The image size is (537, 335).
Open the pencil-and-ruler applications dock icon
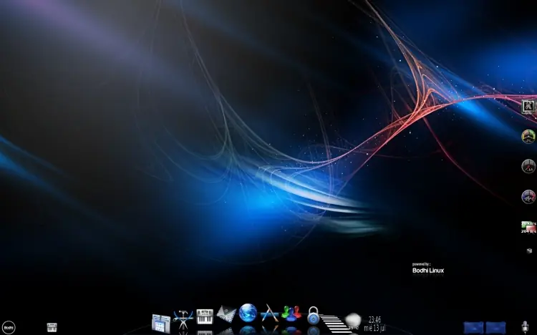point(269,313)
